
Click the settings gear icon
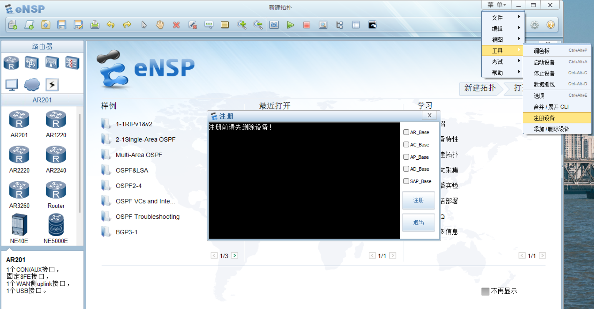click(x=535, y=25)
